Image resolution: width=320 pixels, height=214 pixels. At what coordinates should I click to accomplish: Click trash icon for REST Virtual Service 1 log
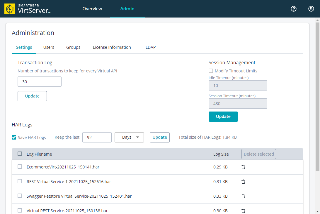243,182
